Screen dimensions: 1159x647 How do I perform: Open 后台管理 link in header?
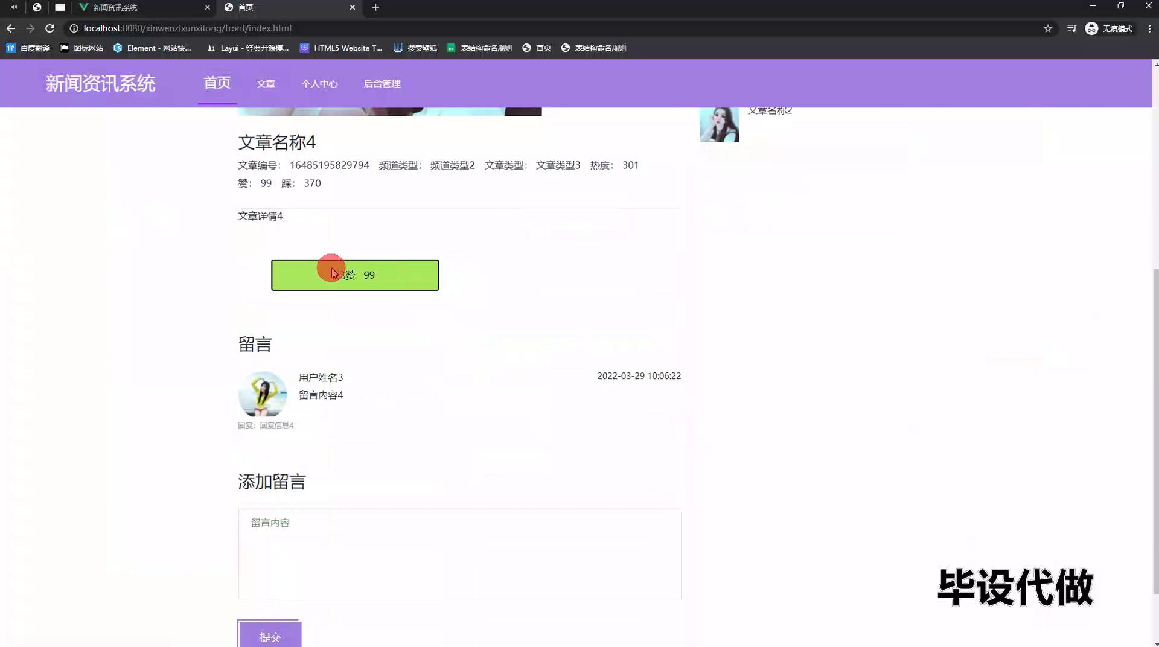(x=382, y=84)
